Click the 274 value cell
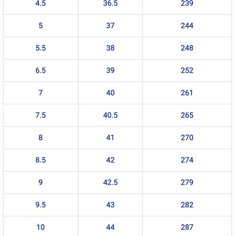This screenshot has height=236, width=236. pyautogui.click(x=187, y=160)
